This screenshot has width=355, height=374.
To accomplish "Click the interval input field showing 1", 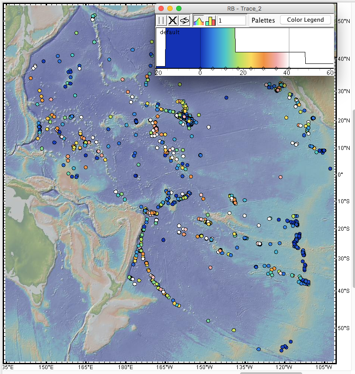I will 231,20.
